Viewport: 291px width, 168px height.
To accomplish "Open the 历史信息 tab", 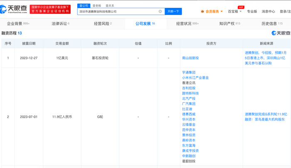I will (272, 24).
